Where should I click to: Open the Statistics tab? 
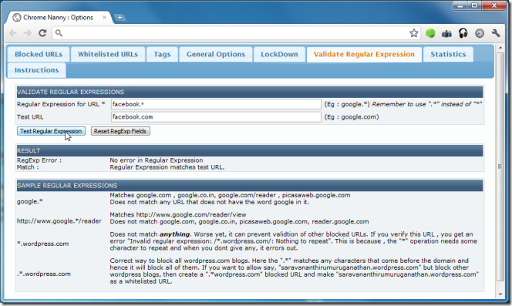(x=448, y=54)
